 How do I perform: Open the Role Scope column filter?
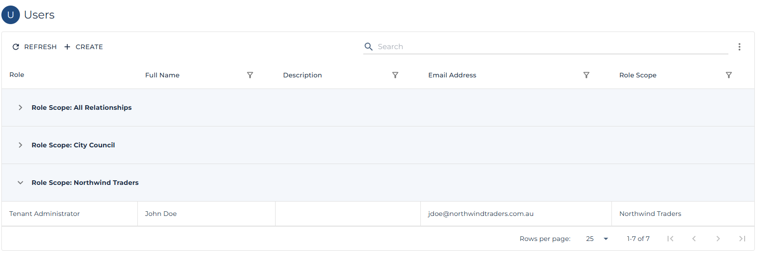[729, 75]
